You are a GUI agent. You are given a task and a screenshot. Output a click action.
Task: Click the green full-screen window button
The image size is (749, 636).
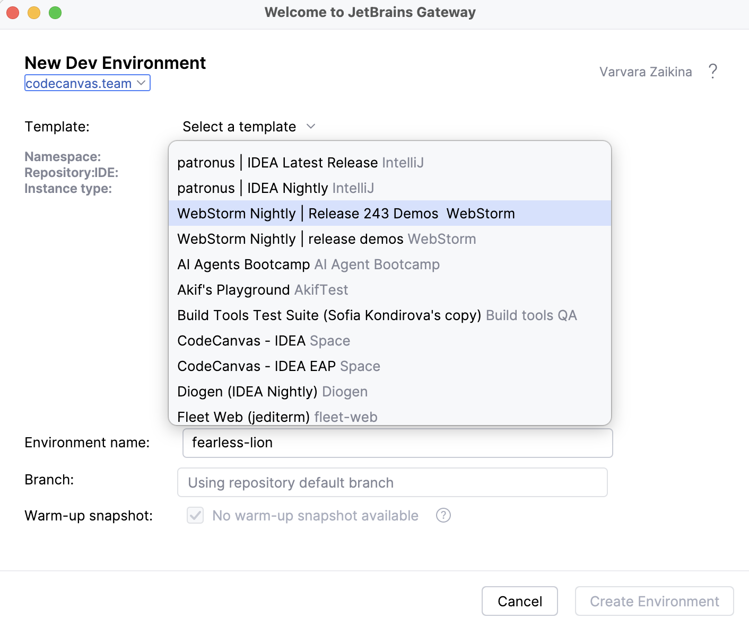pos(55,13)
